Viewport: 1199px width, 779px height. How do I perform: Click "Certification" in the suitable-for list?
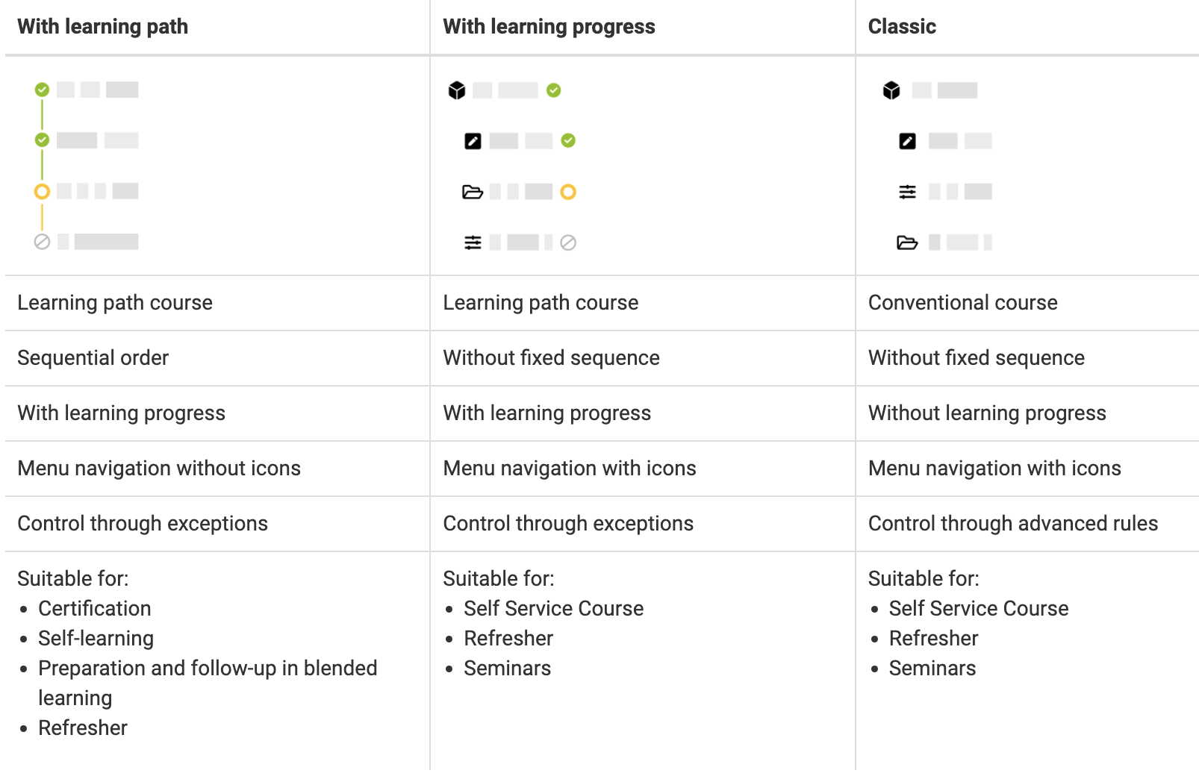tap(95, 608)
